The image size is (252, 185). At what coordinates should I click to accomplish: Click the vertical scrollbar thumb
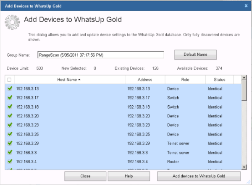(x=244, y=91)
